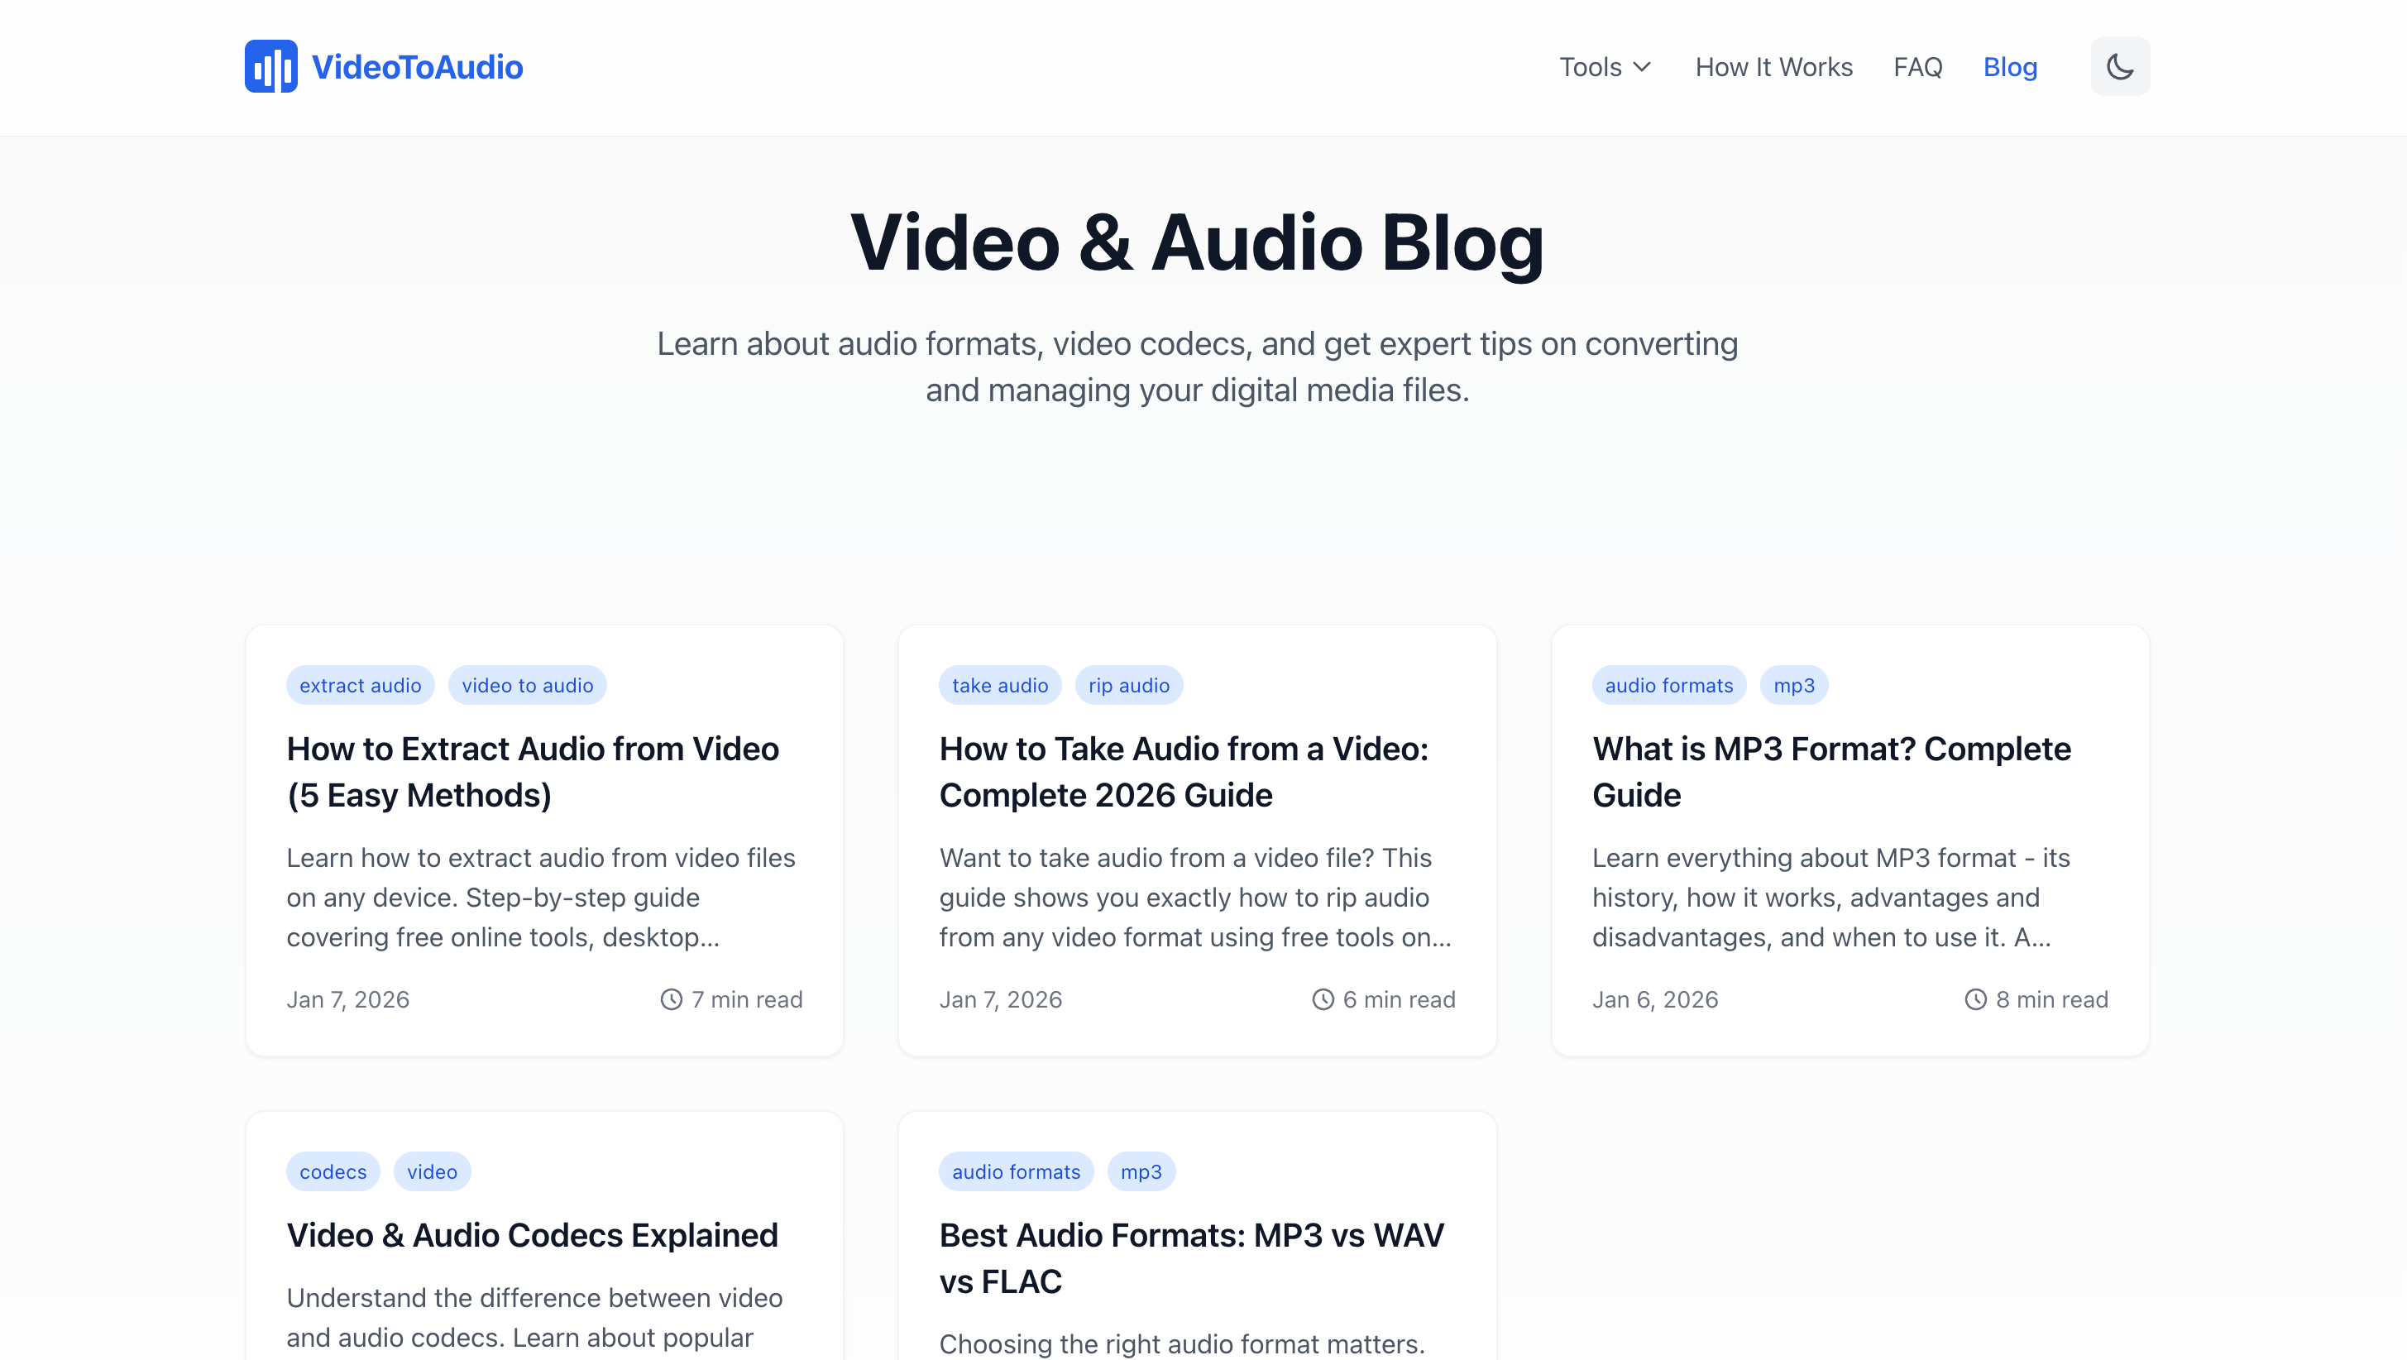Click the clock icon beside 8 min read

[1975, 998]
